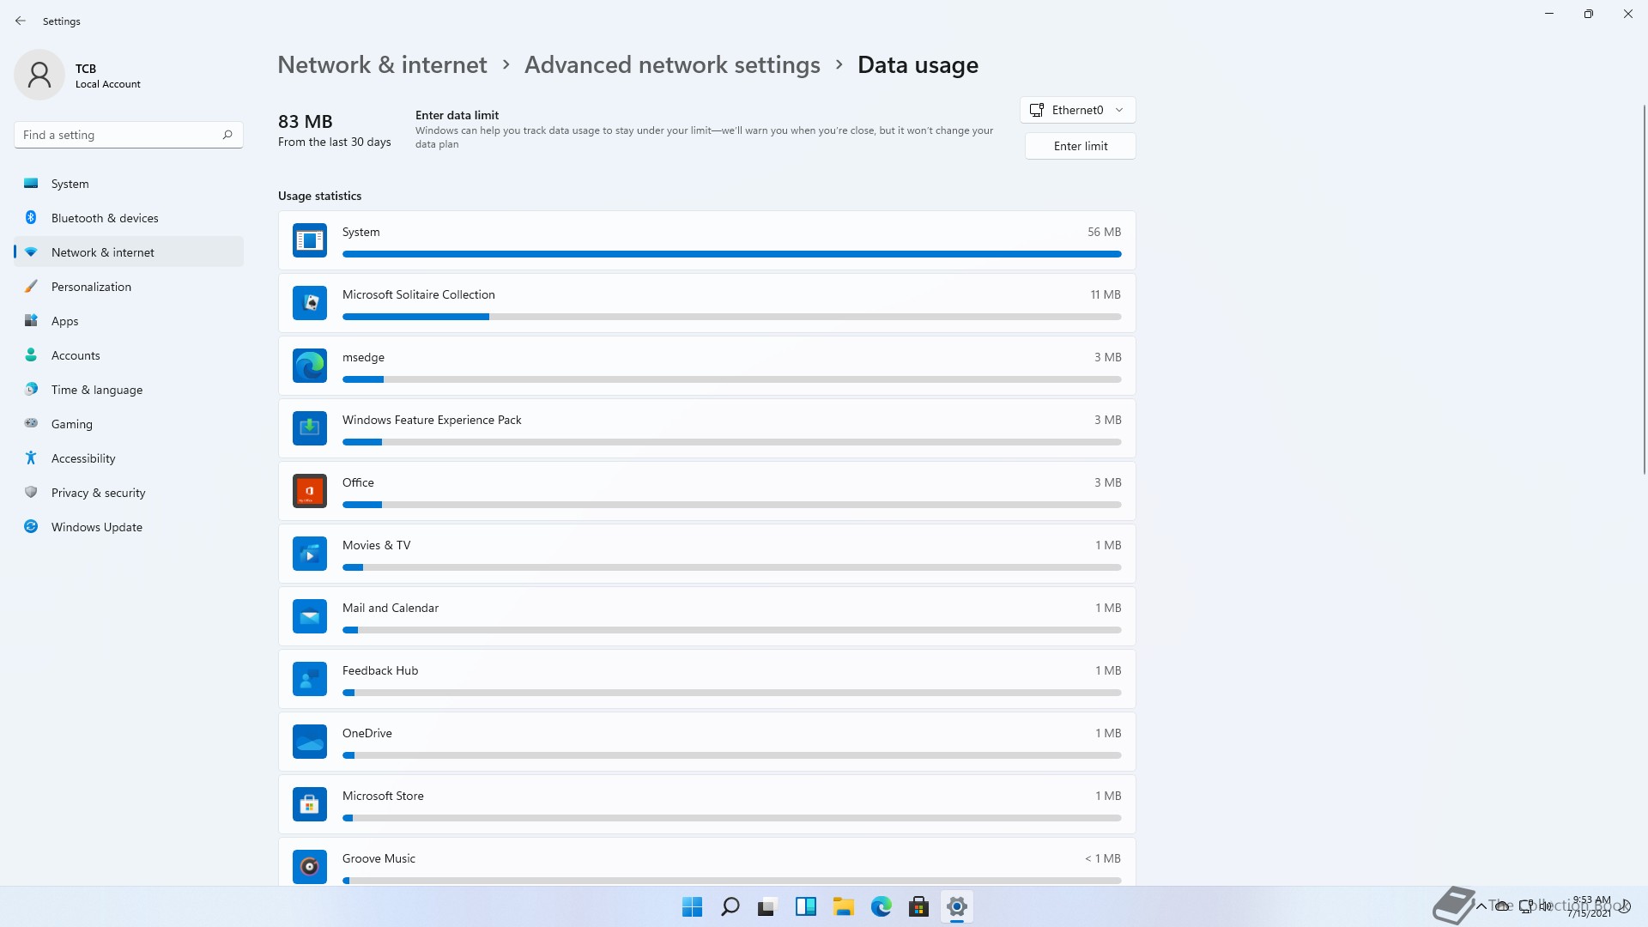Screen dimensions: 1648x927
Task: Launch Microsoft Edge from taskbar
Action: tap(881, 906)
